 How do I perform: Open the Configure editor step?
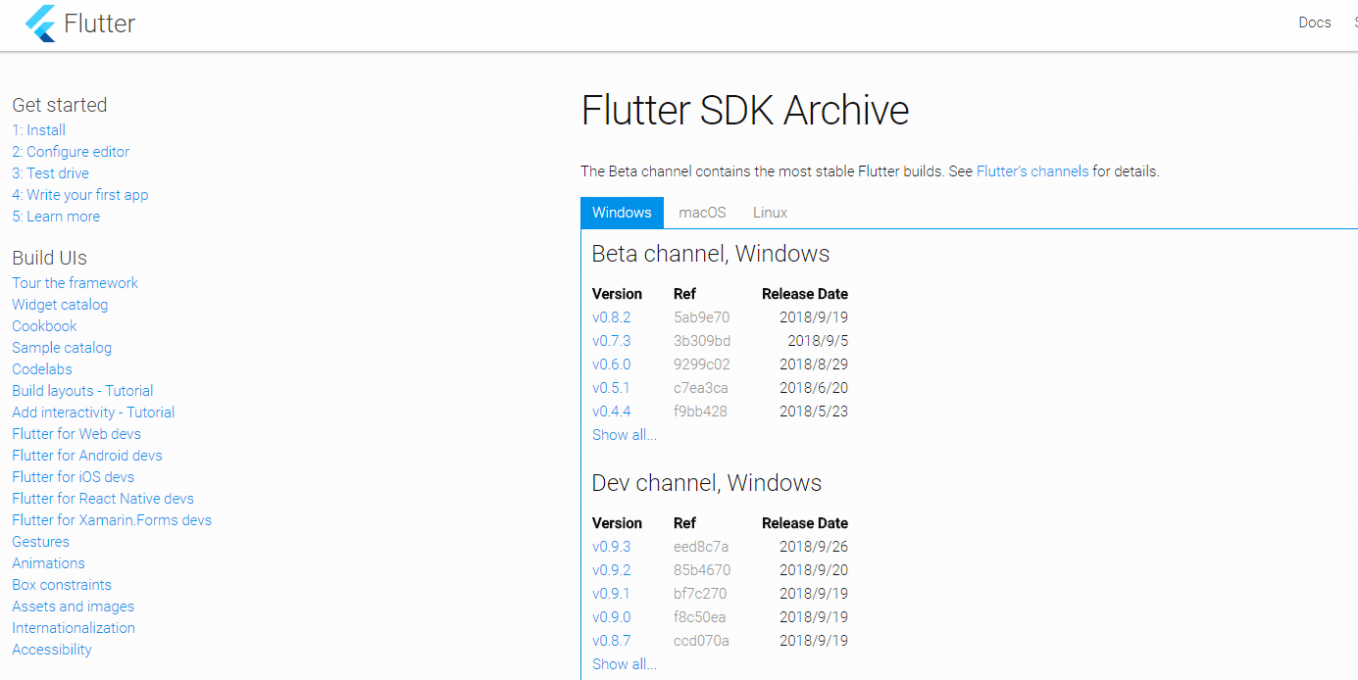pyautogui.click(x=70, y=151)
